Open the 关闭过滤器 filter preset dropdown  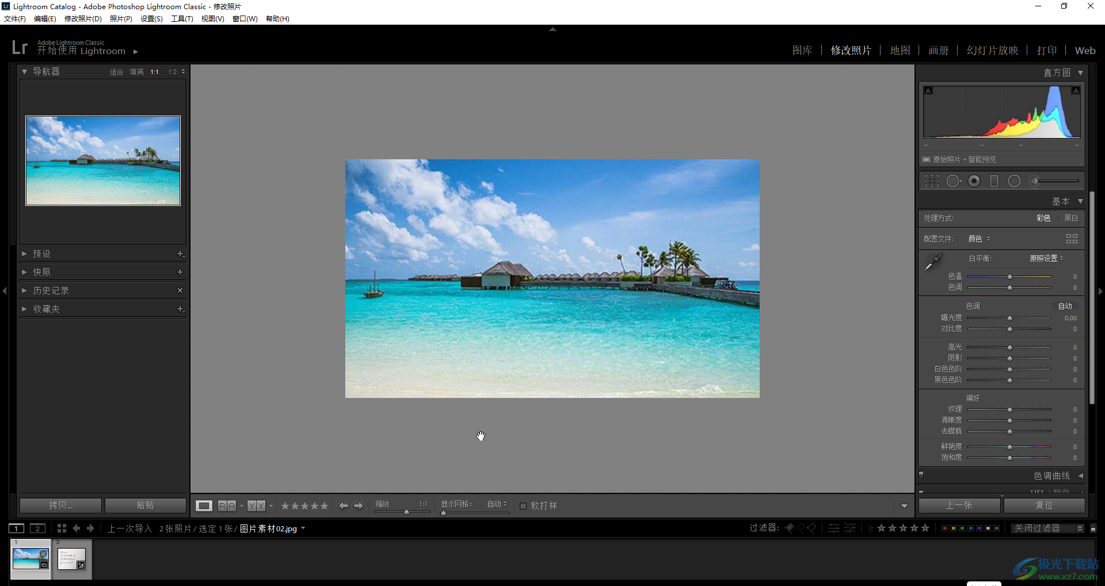pos(1048,528)
